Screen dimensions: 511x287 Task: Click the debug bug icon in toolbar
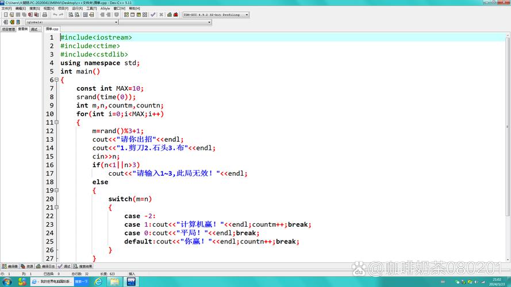point(175,14)
